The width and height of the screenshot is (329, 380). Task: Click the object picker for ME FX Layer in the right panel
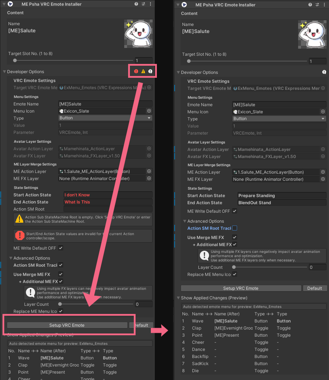[x=323, y=179]
